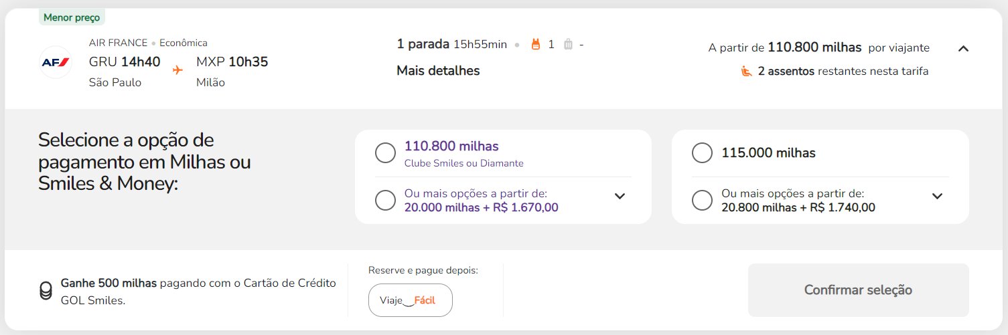Click the Viaje Fácil button
This screenshot has width=1008, height=335.
[411, 300]
